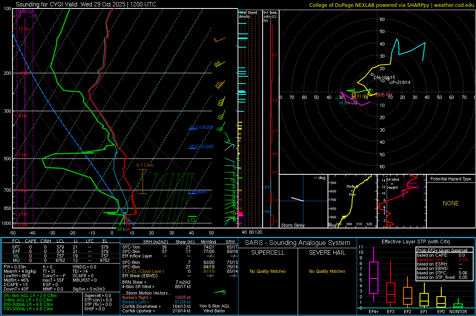476x316 pixels.
Task: Click the '0 C=9005' freezing level label
Action: coord(197,192)
